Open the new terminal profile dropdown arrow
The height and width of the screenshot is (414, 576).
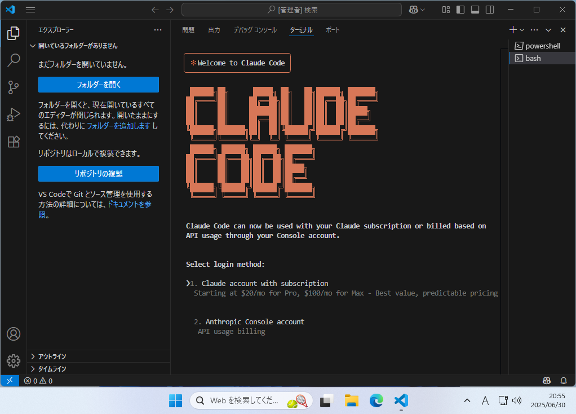tap(522, 30)
